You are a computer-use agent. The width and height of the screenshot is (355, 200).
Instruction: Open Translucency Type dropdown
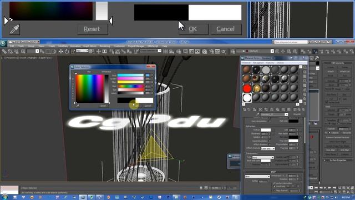tap(263, 157)
